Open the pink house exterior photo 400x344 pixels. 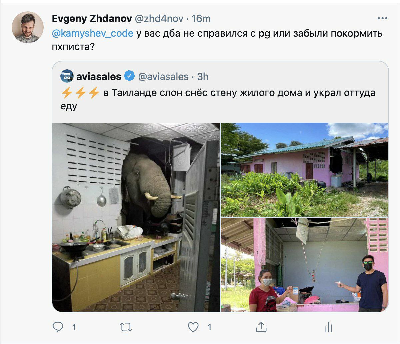pyautogui.click(x=305, y=169)
